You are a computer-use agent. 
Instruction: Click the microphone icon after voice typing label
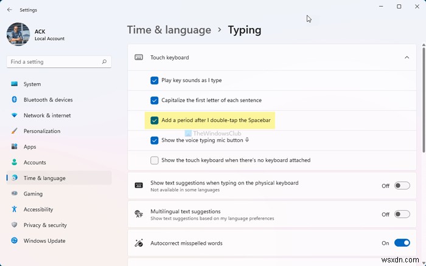click(247, 140)
